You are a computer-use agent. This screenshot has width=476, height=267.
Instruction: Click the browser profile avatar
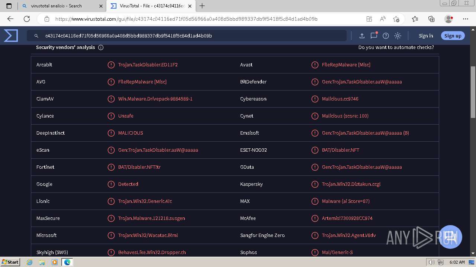(x=449, y=19)
